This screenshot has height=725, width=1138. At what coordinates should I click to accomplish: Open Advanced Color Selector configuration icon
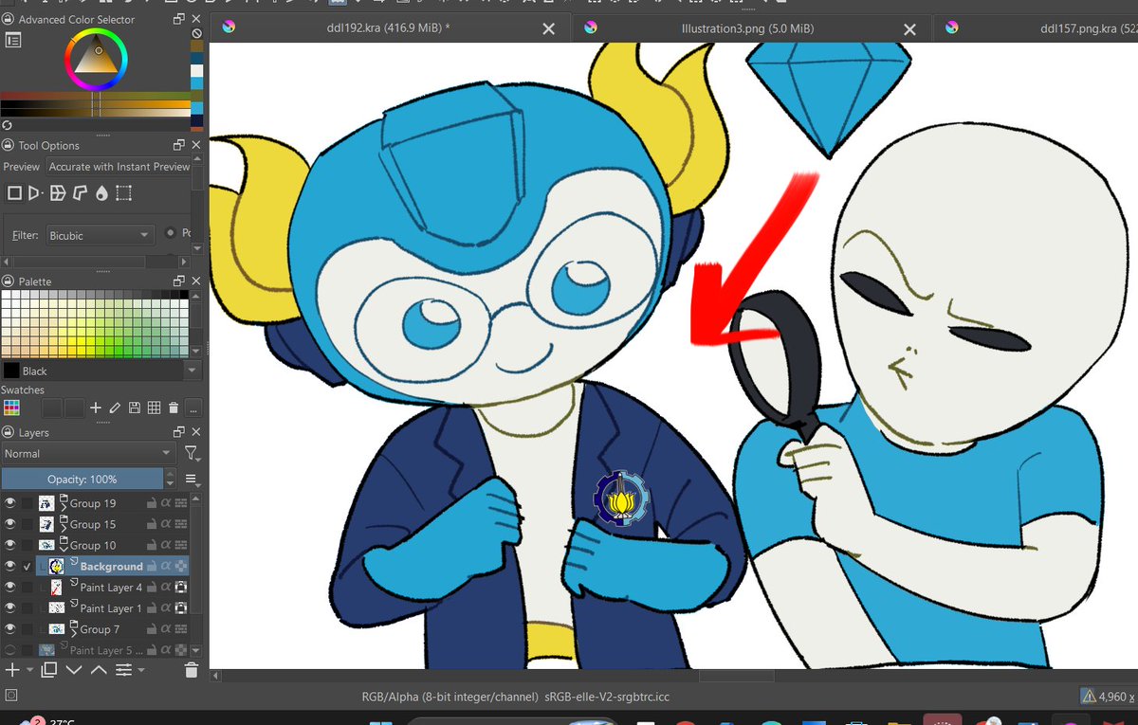coord(12,40)
